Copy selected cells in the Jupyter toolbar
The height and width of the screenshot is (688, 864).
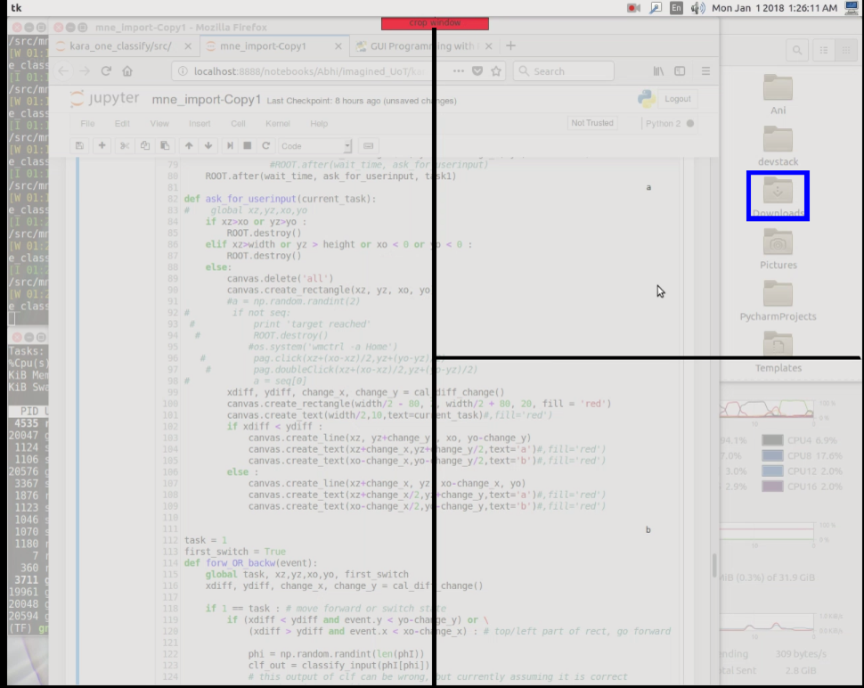(x=145, y=145)
